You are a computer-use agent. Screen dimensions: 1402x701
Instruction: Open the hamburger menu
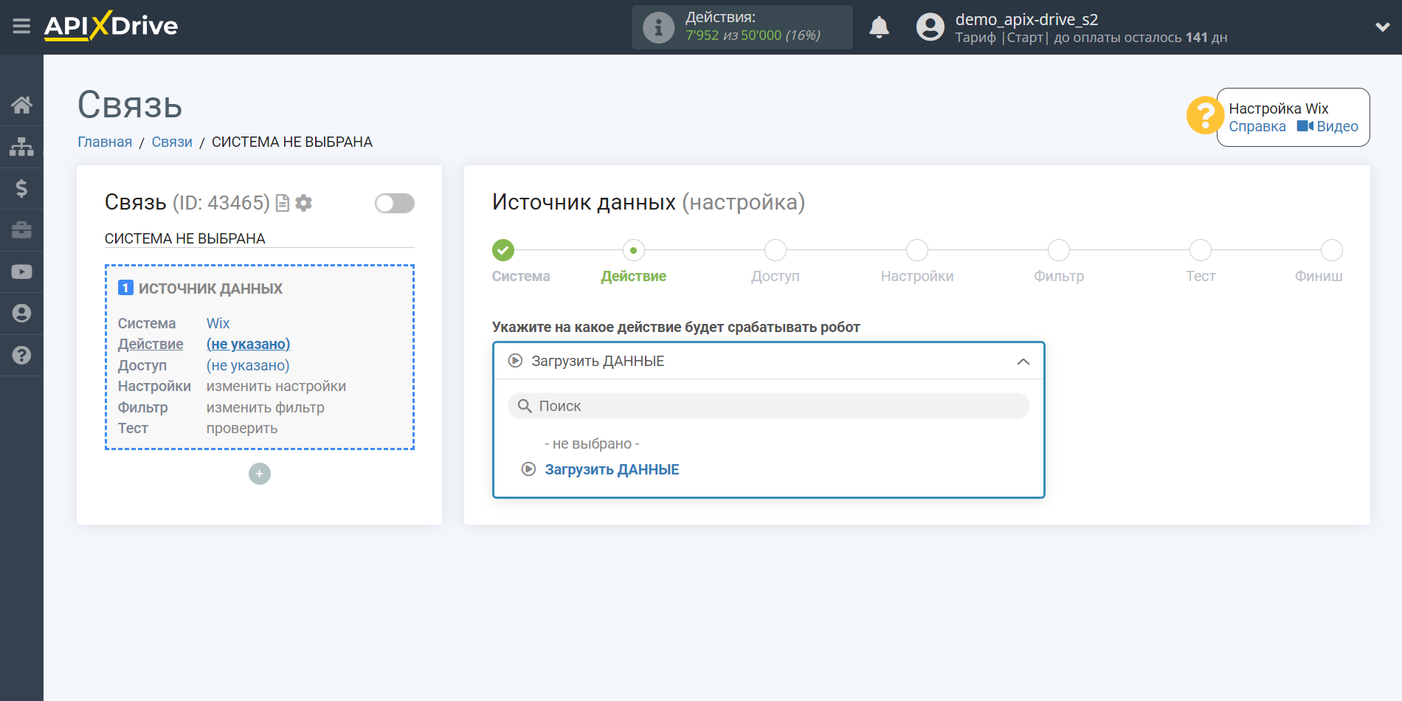[21, 27]
